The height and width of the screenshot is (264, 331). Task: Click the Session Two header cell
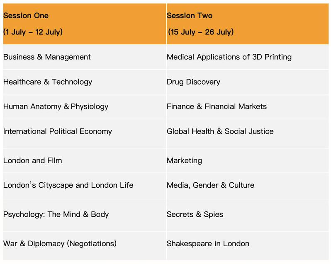pyautogui.click(x=189, y=16)
